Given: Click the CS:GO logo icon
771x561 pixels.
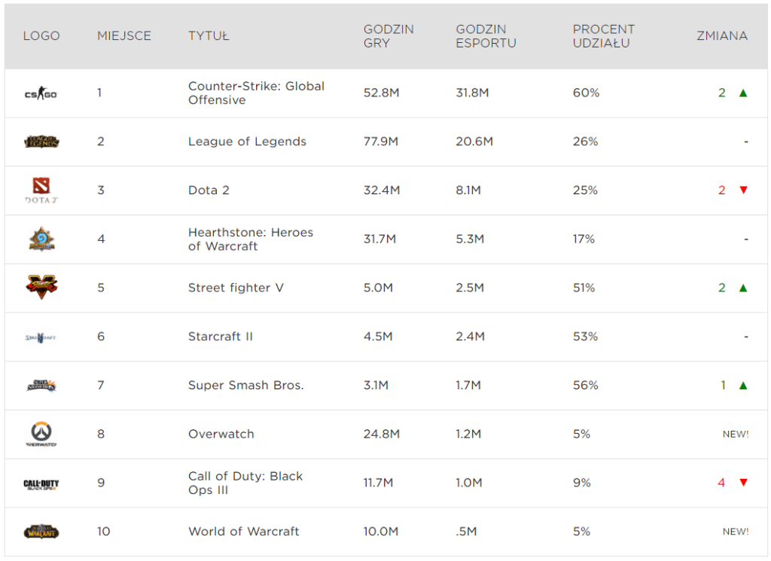Looking at the screenshot, I should (41, 93).
